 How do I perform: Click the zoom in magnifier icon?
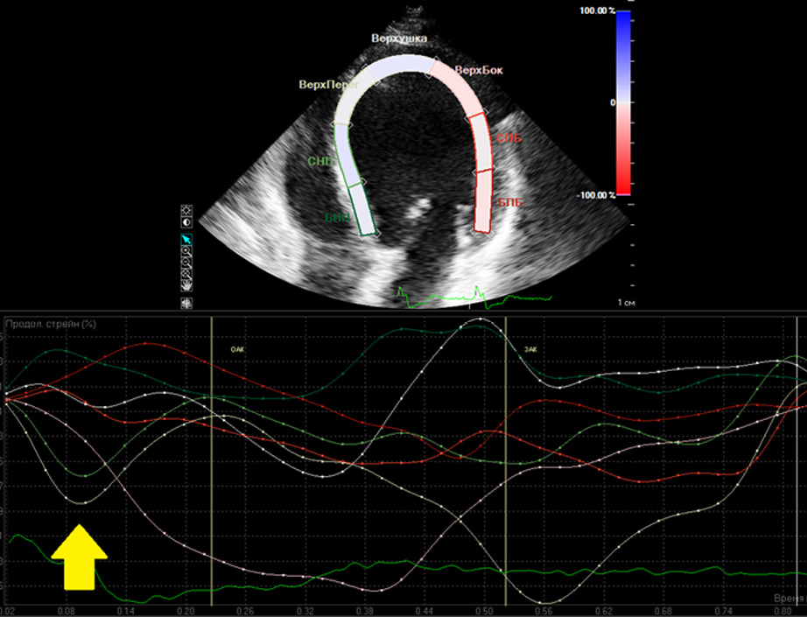click(x=186, y=251)
